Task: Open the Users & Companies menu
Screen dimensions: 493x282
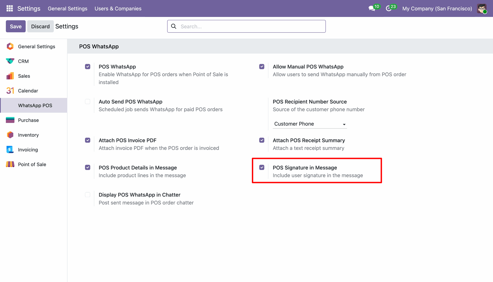Action: [118, 8]
